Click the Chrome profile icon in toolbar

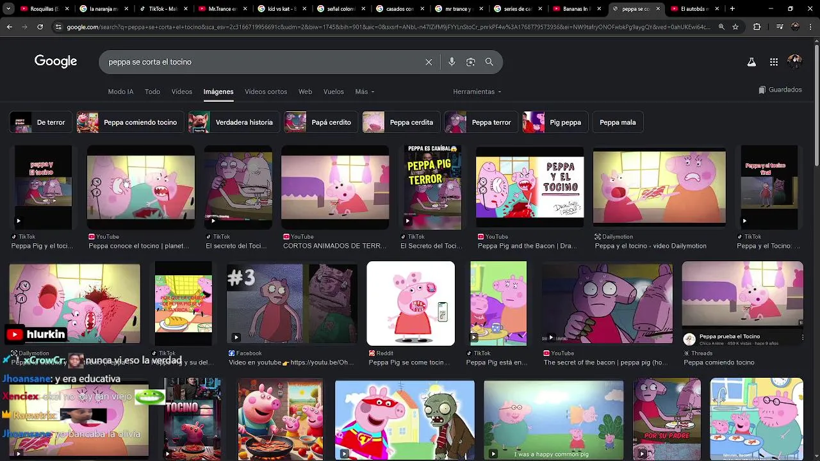[x=796, y=27]
